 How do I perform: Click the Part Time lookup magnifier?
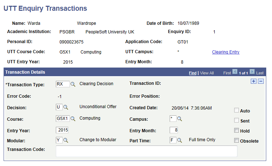[179, 140]
